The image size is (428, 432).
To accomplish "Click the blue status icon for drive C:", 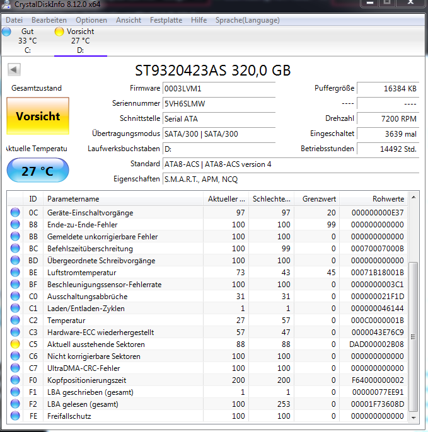I will tap(6, 31).
